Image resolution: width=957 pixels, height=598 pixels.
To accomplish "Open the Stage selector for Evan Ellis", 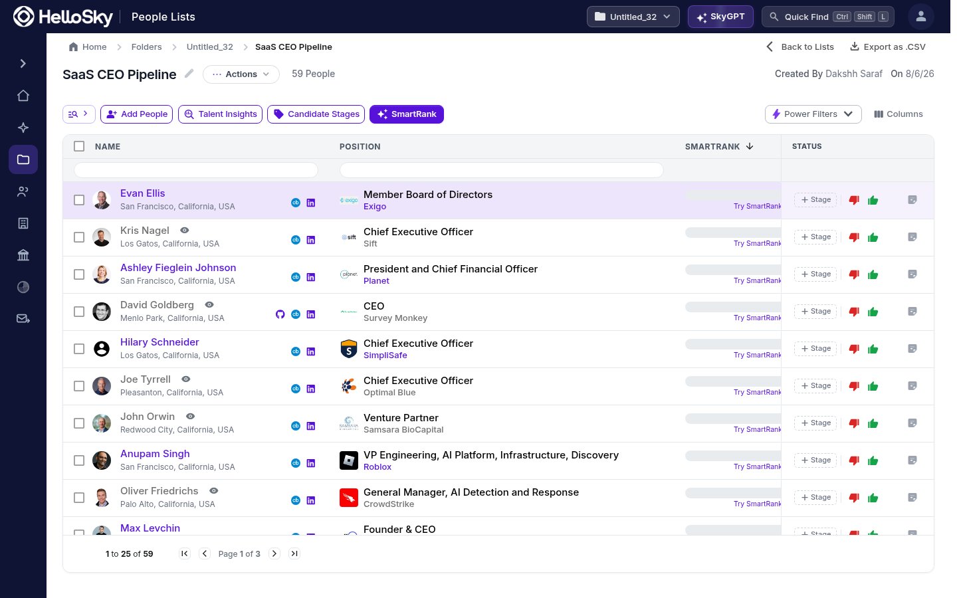I will (815, 200).
